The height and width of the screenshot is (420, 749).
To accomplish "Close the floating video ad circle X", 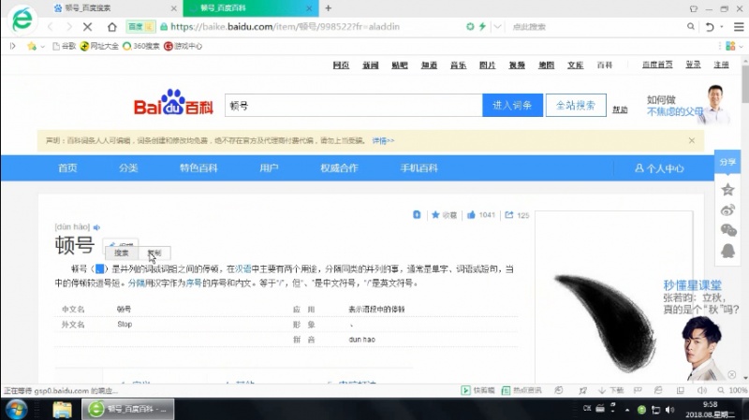I will click(732, 375).
